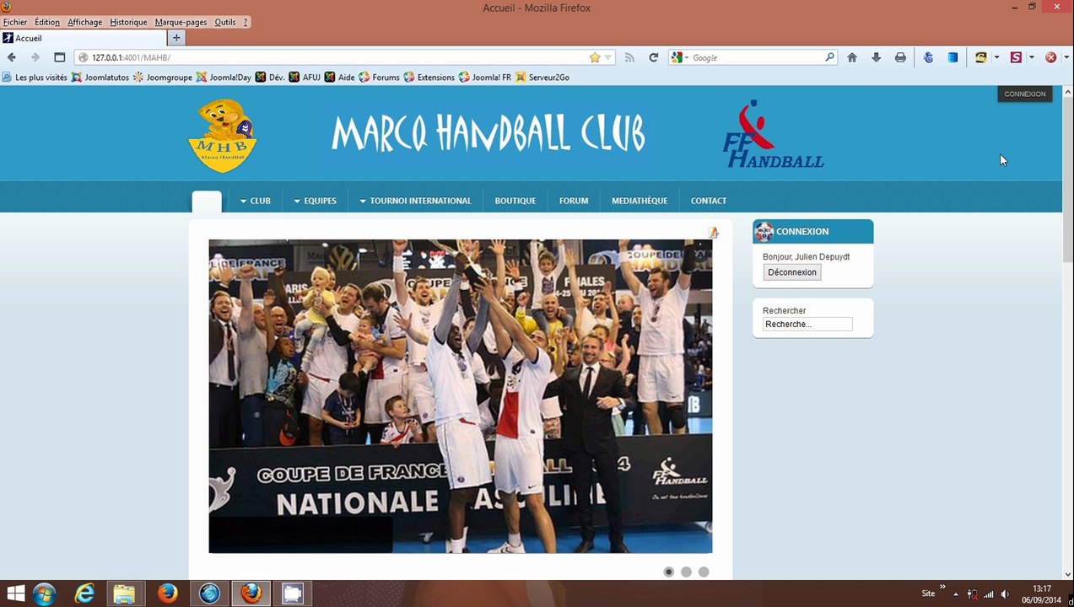Open a new browser tab
The image size is (1074, 607).
coord(176,37)
